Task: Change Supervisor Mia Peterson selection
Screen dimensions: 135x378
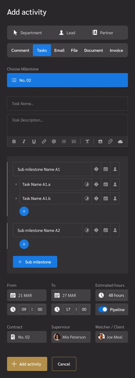Action: click(x=71, y=337)
